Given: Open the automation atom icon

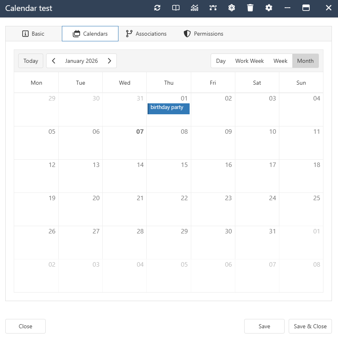Looking at the screenshot, I should (x=232, y=7).
